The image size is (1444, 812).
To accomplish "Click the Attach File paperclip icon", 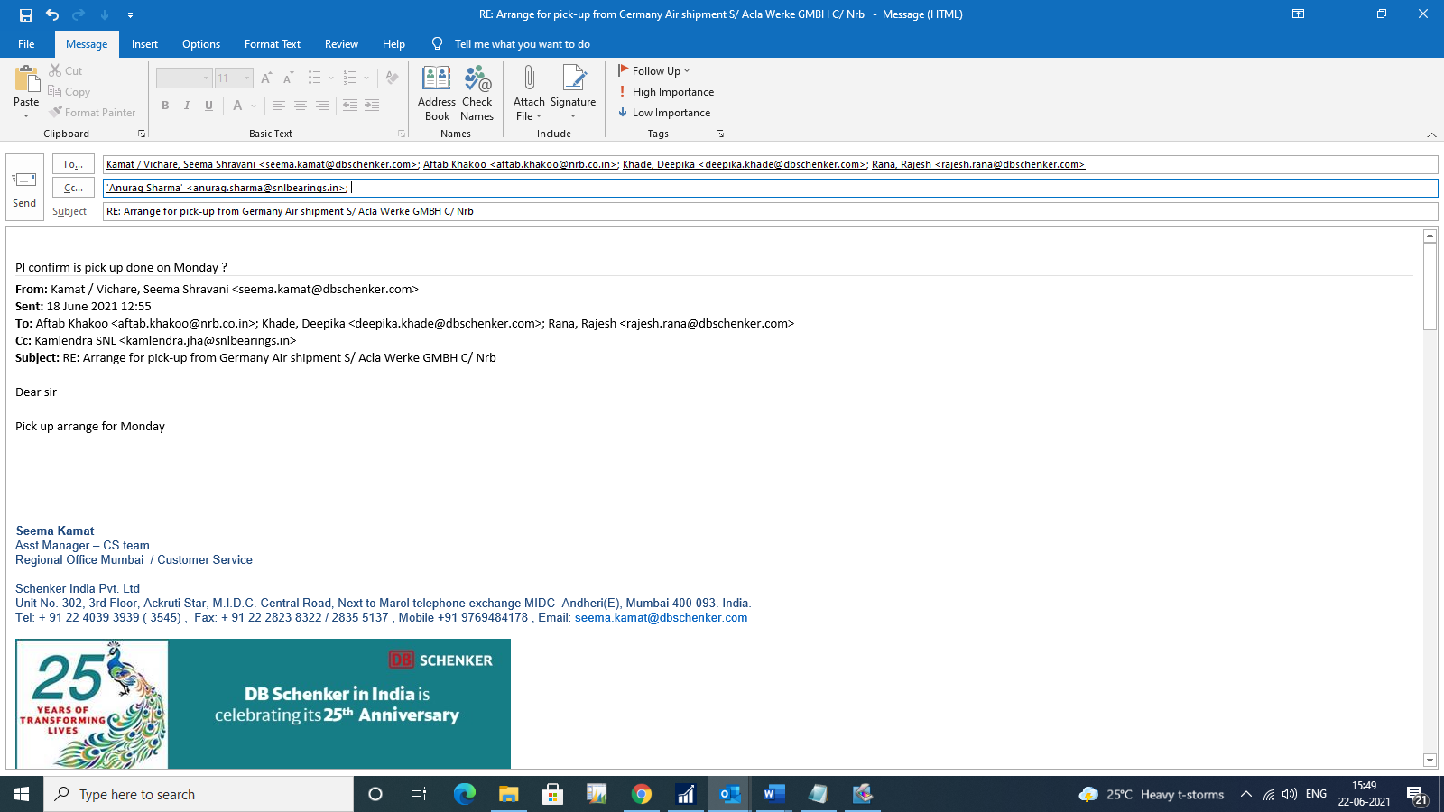I will coord(529,80).
